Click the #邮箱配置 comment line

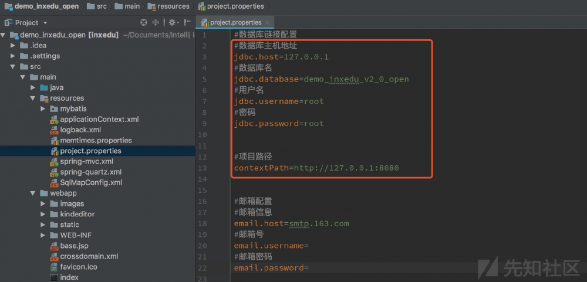click(x=253, y=202)
